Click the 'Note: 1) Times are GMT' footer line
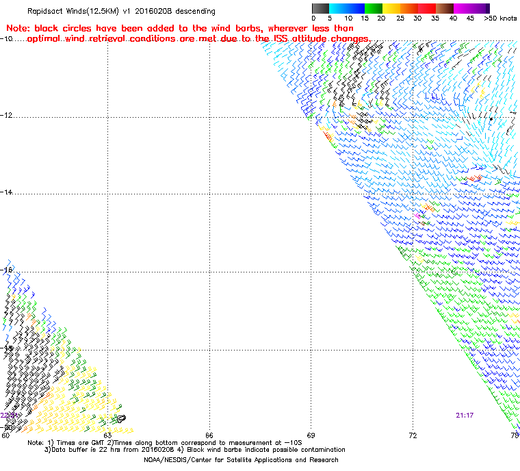 point(165,443)
